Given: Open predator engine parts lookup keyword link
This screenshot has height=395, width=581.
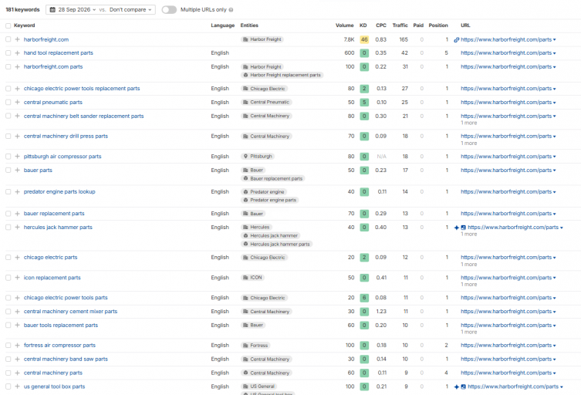Looking at the screenshot, I should 59,192.
